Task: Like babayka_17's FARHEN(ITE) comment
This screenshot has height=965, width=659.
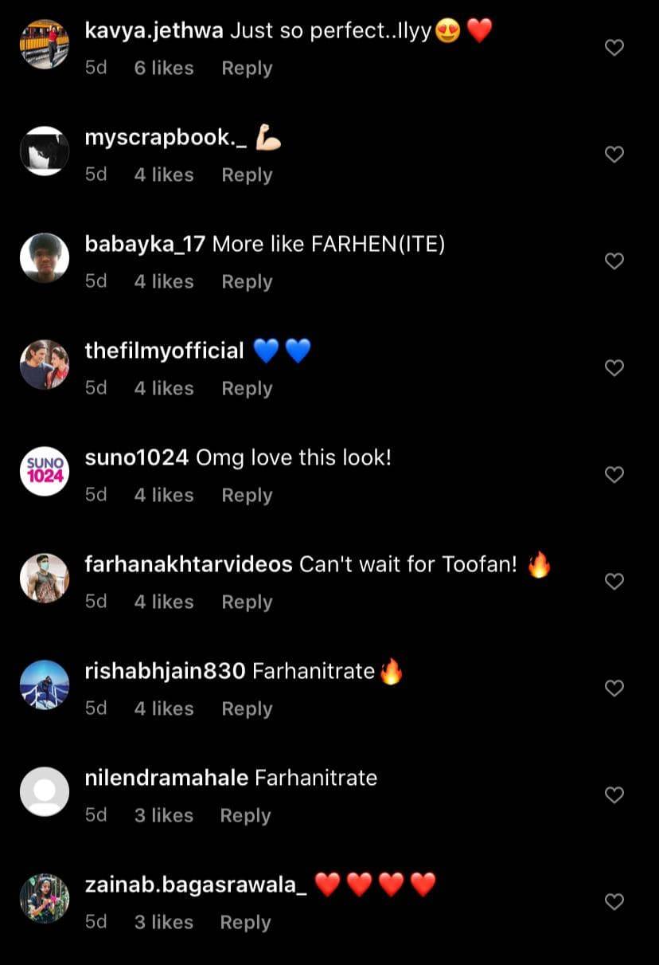Action: (614, 261)
